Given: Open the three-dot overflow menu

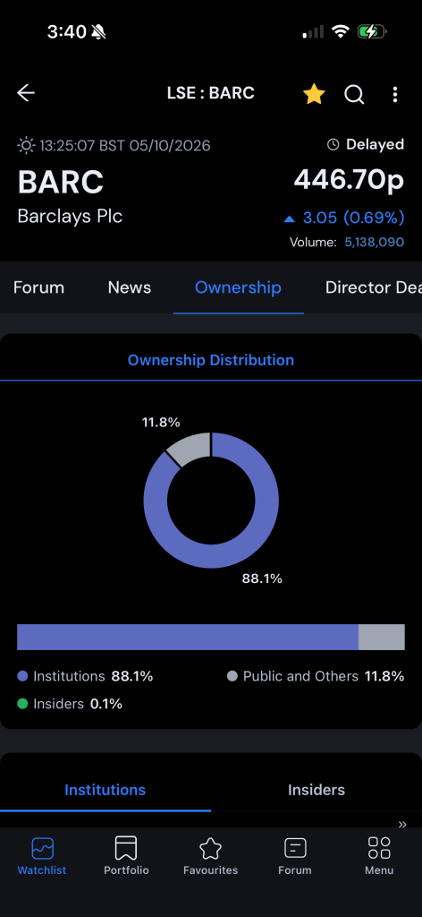Looking at the screenshot, I should pyautogui.click(x=395, y=94).
